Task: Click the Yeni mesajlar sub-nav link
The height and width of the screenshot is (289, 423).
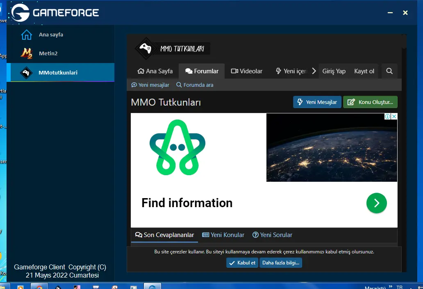Action: pos(150,85)
